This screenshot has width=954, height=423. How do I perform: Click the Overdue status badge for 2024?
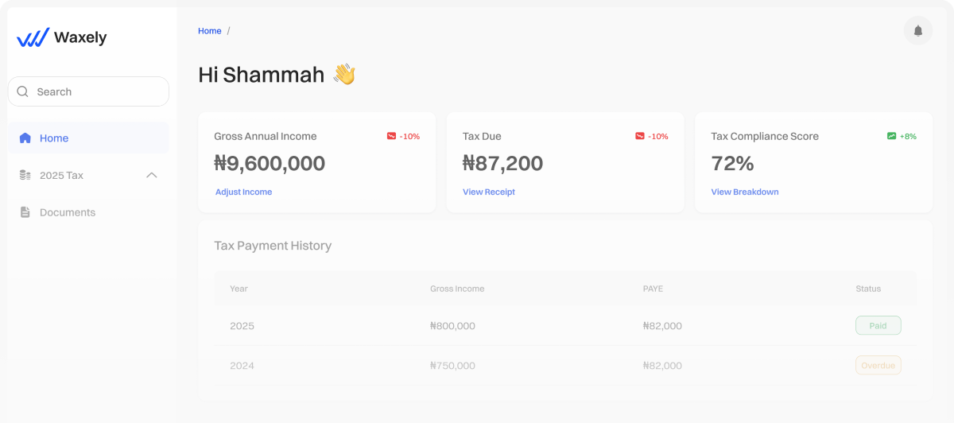pyautogui.click(x=878, y=366)
